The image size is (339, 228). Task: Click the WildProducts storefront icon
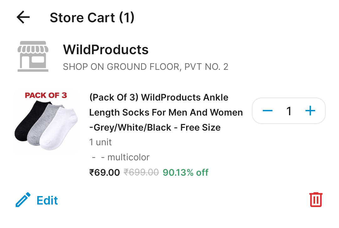click(x=33, y=56)
